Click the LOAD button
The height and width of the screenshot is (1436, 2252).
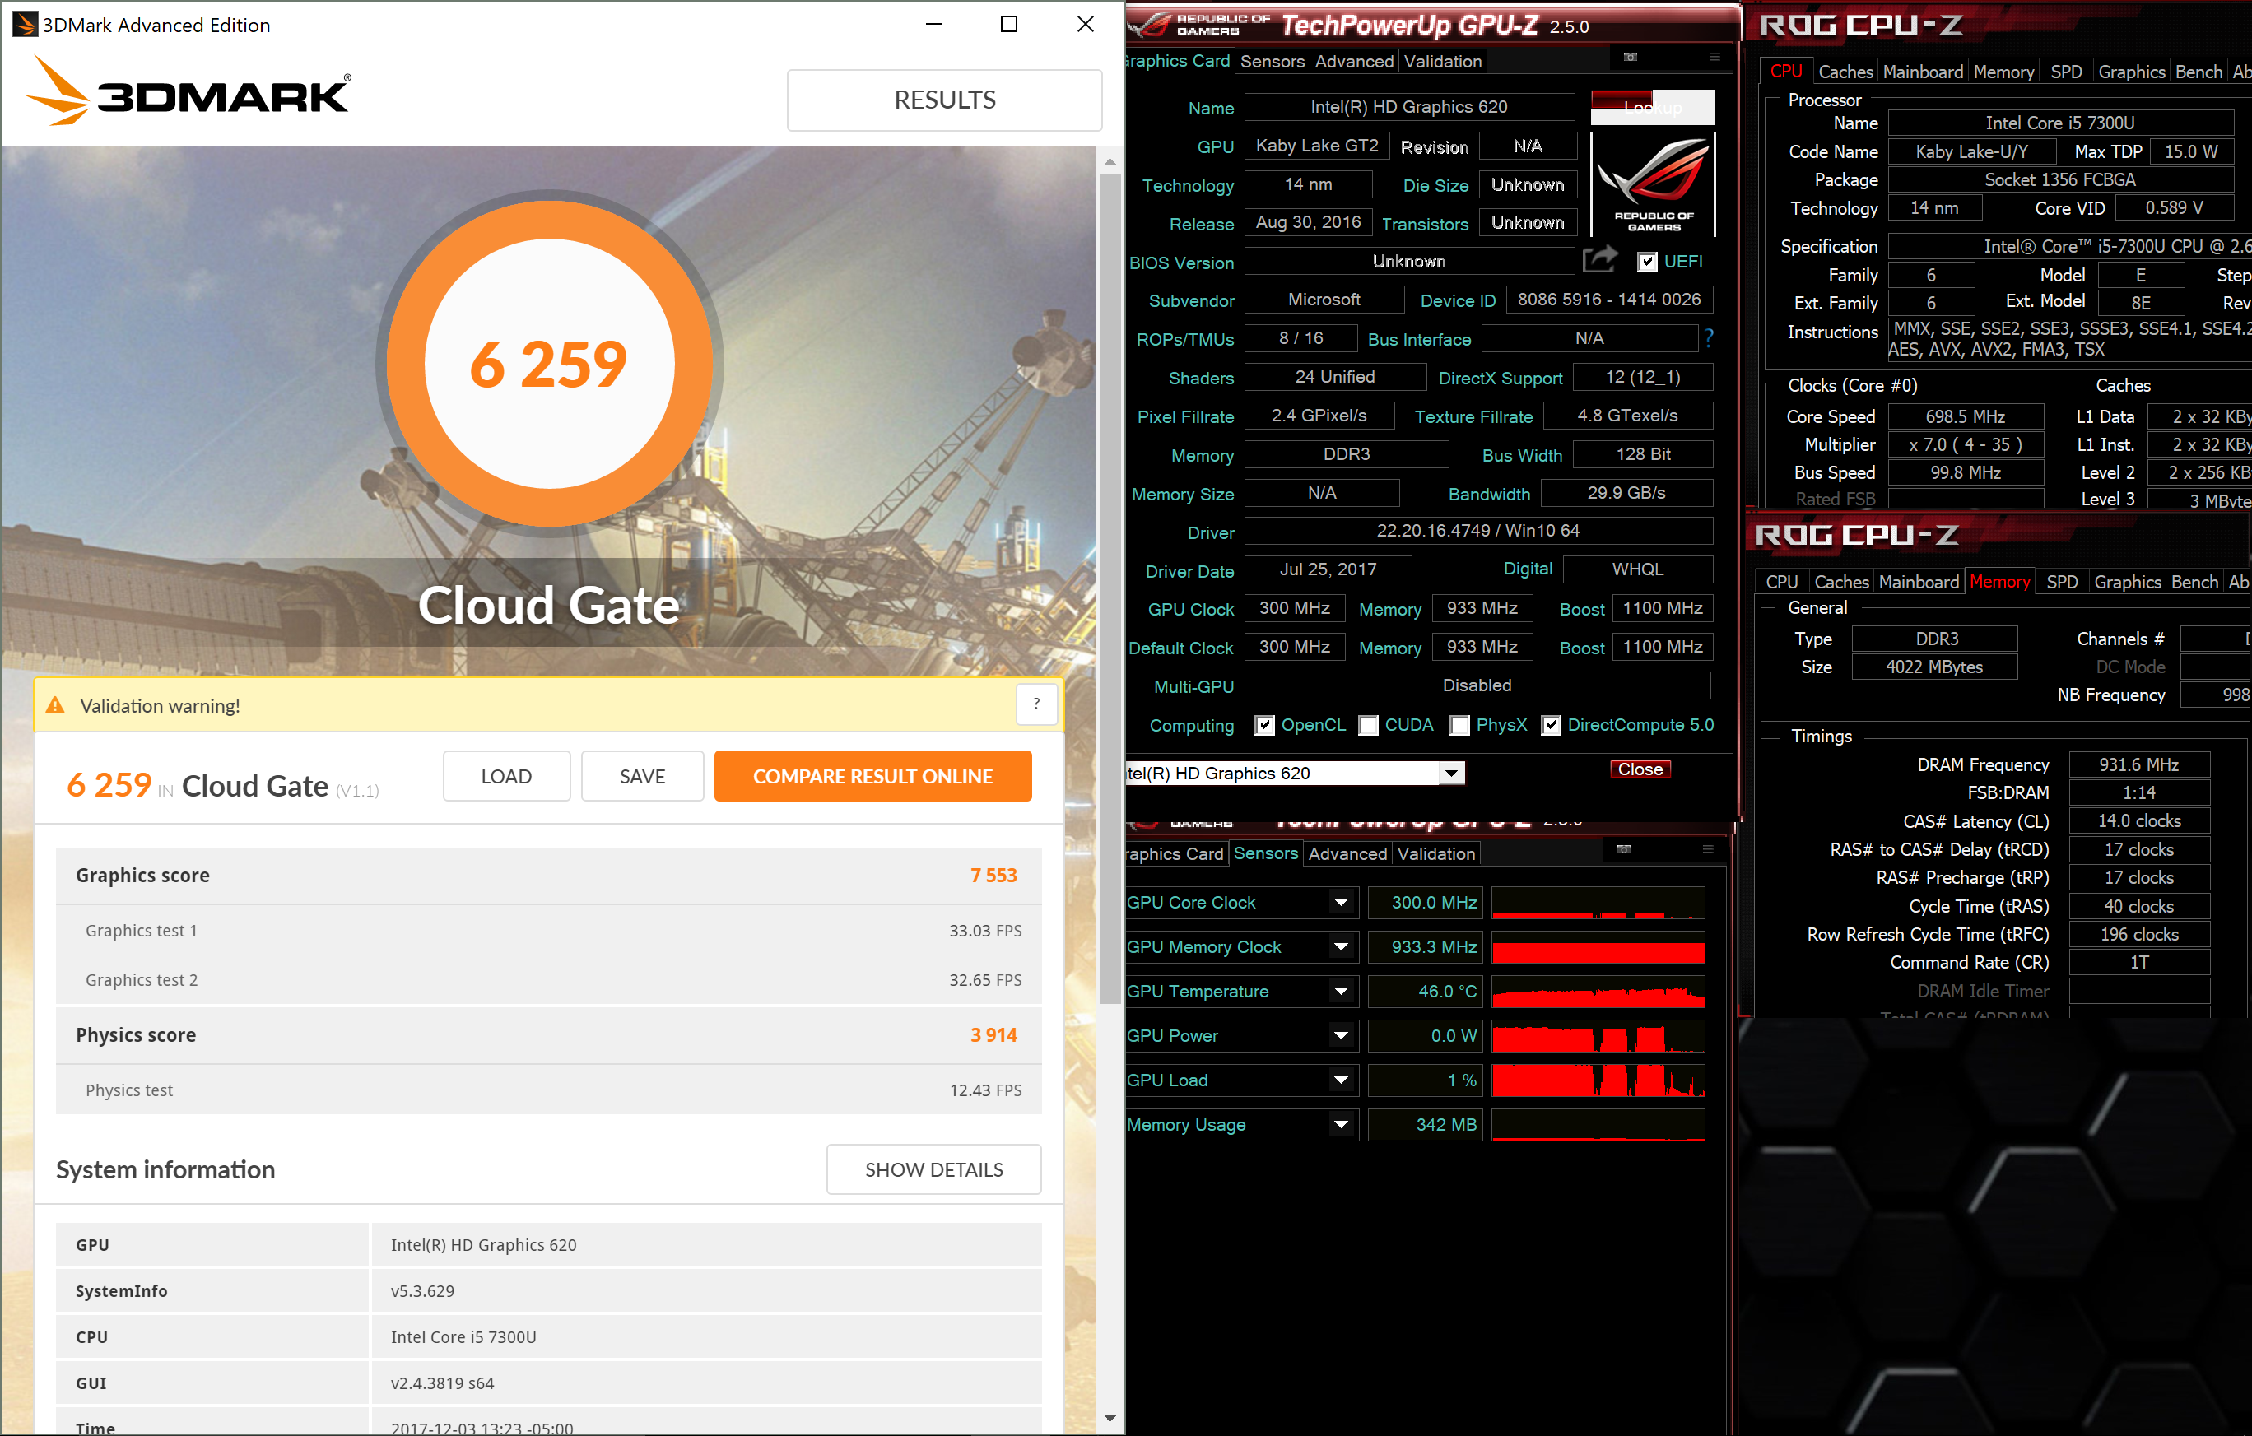(506, 776)
